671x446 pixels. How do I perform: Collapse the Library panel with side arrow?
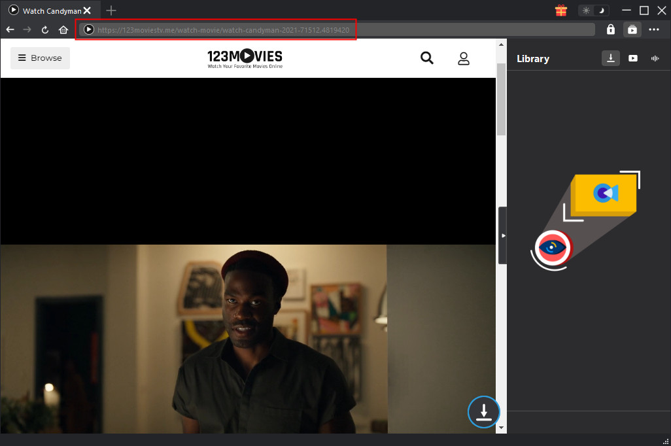[x=502, y=235]
